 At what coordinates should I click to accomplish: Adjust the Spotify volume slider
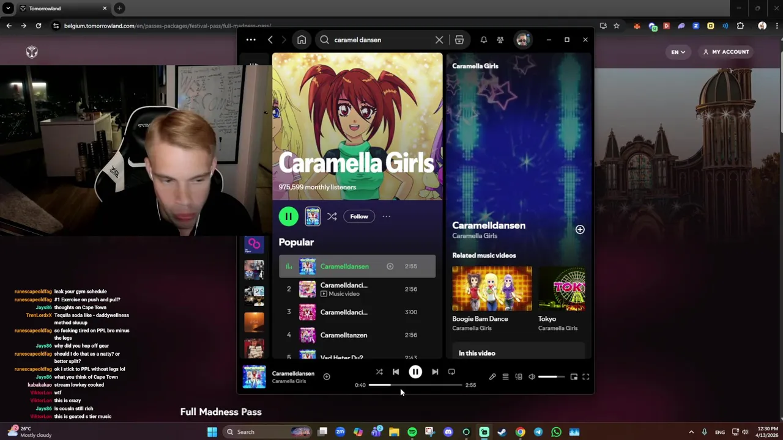(x=551, y=377)
